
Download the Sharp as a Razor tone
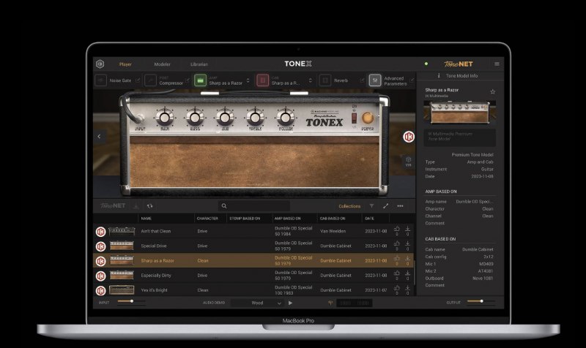[x=407, y=259]
